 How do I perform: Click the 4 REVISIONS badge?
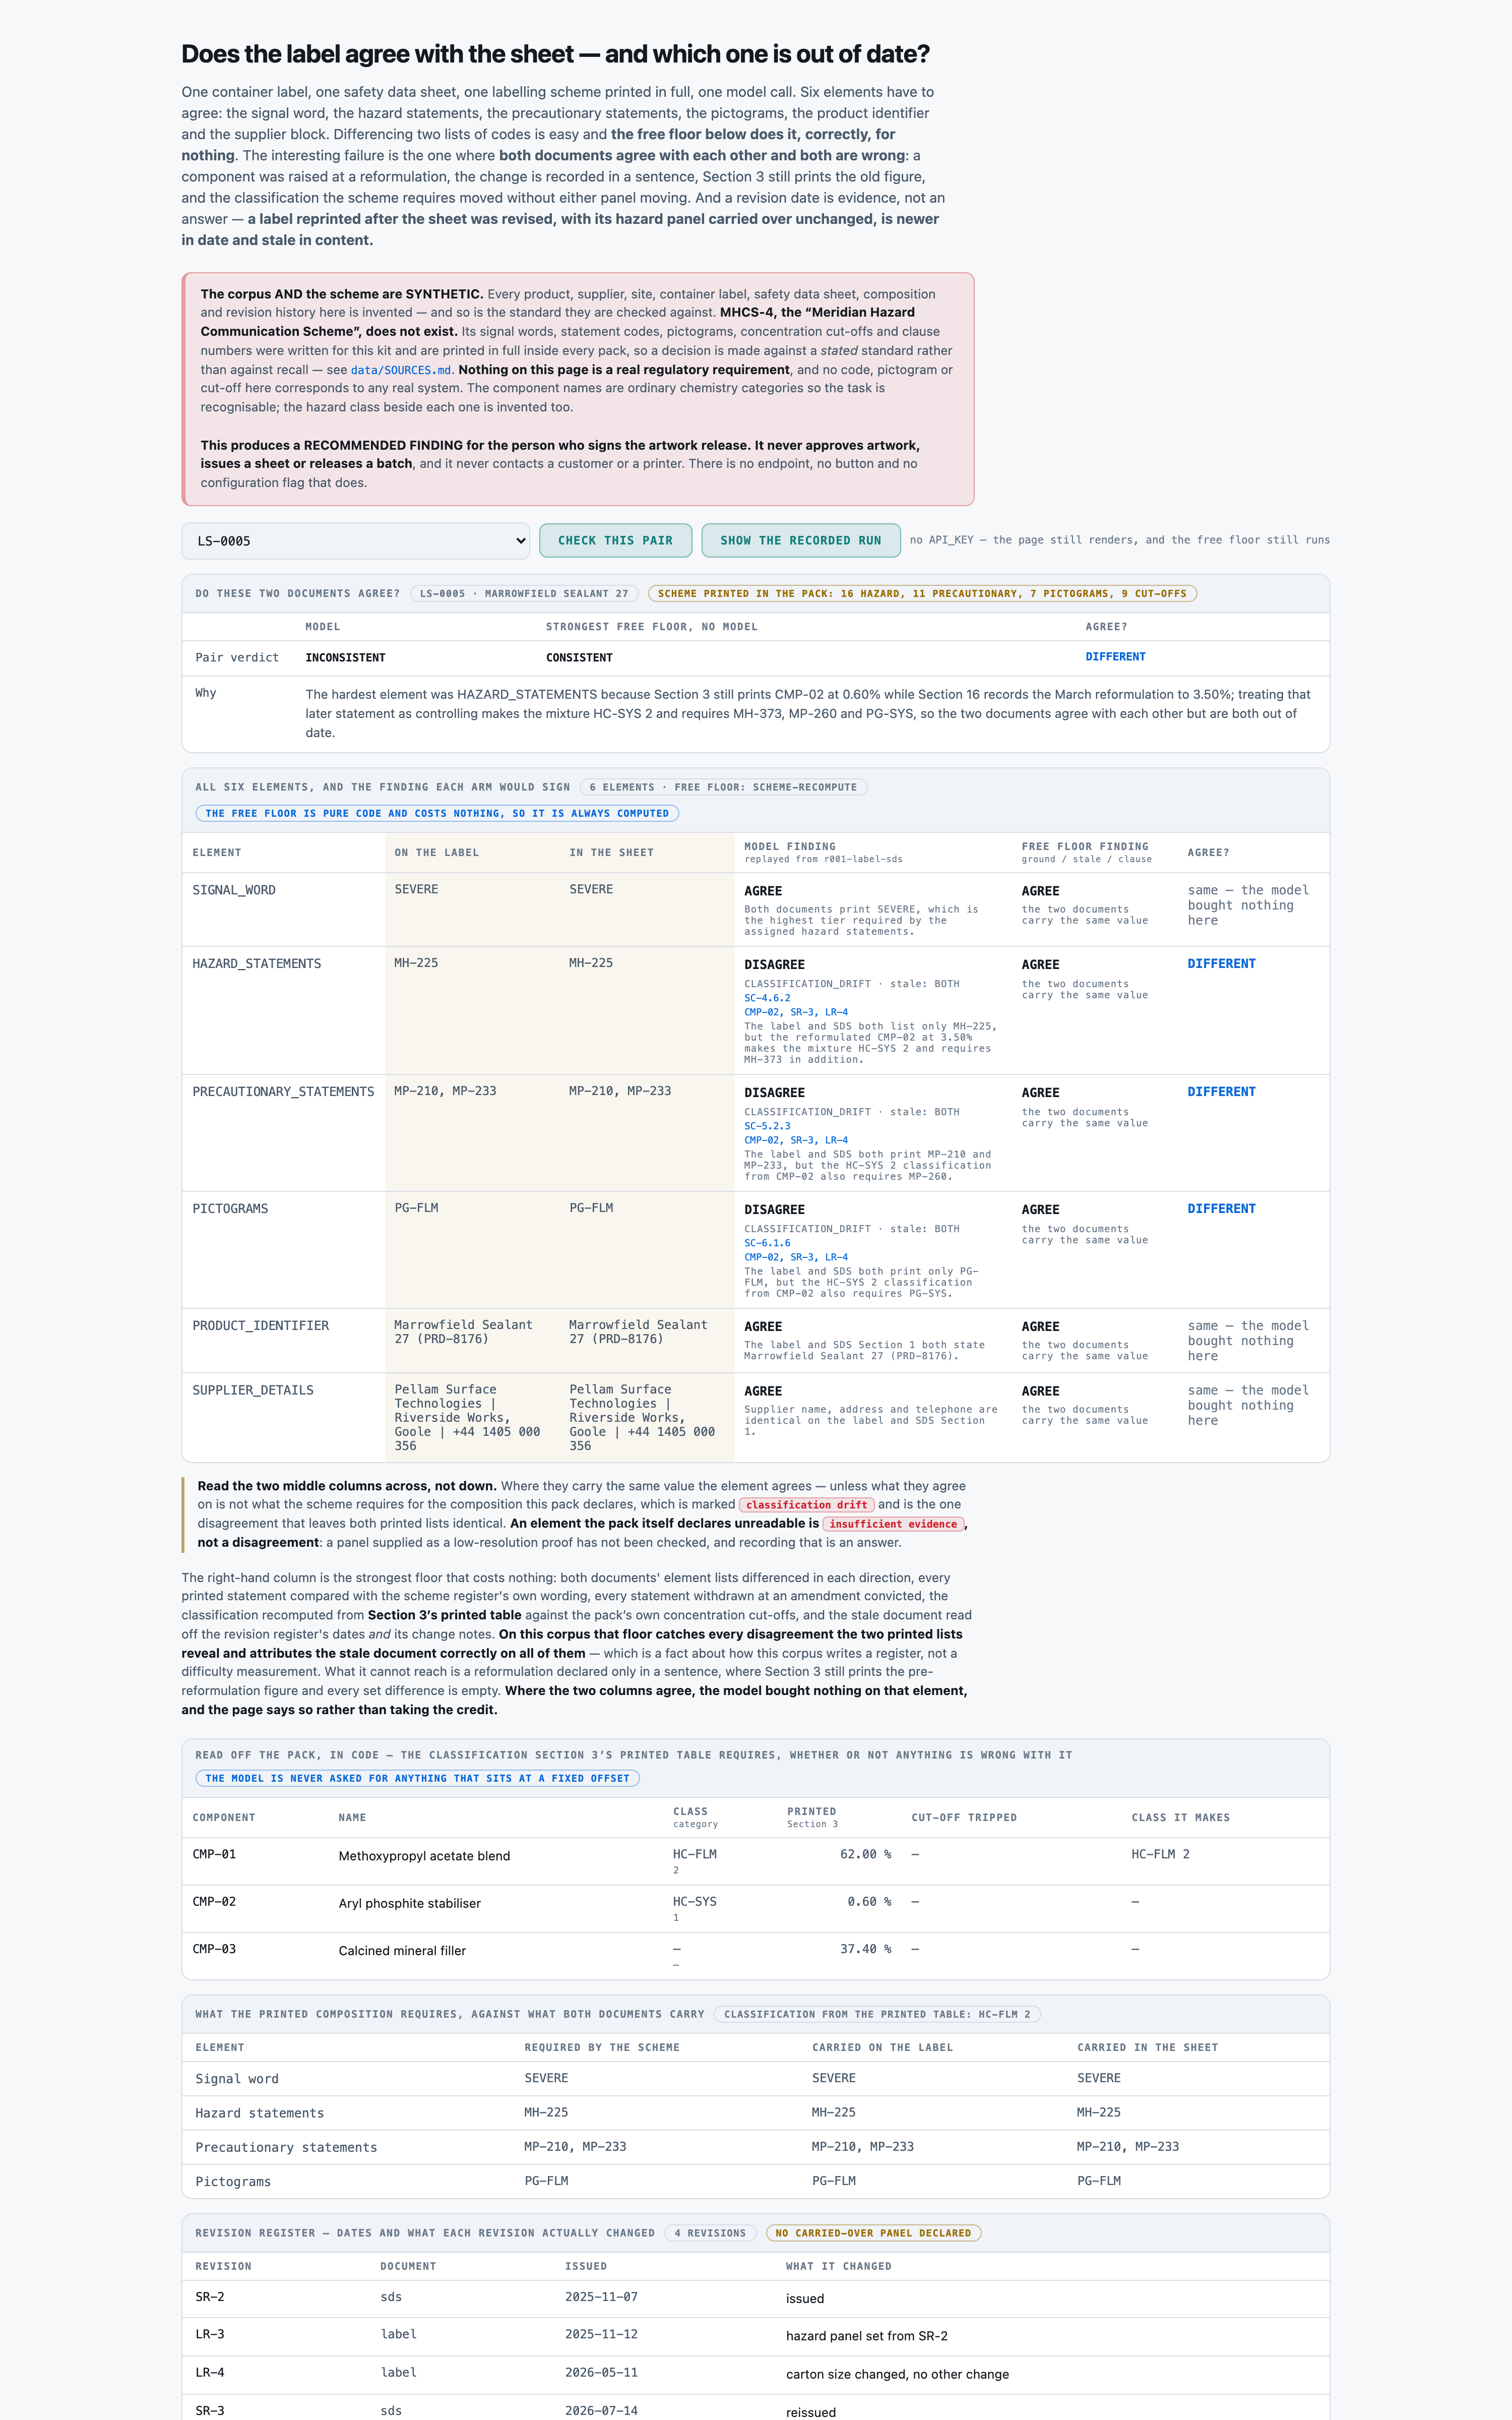(x=710, y=2233)
